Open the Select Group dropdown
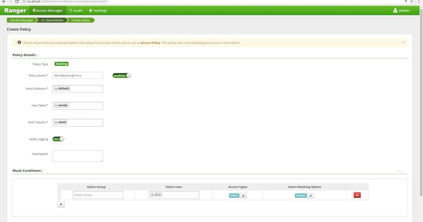 click(x=98, y=195)
